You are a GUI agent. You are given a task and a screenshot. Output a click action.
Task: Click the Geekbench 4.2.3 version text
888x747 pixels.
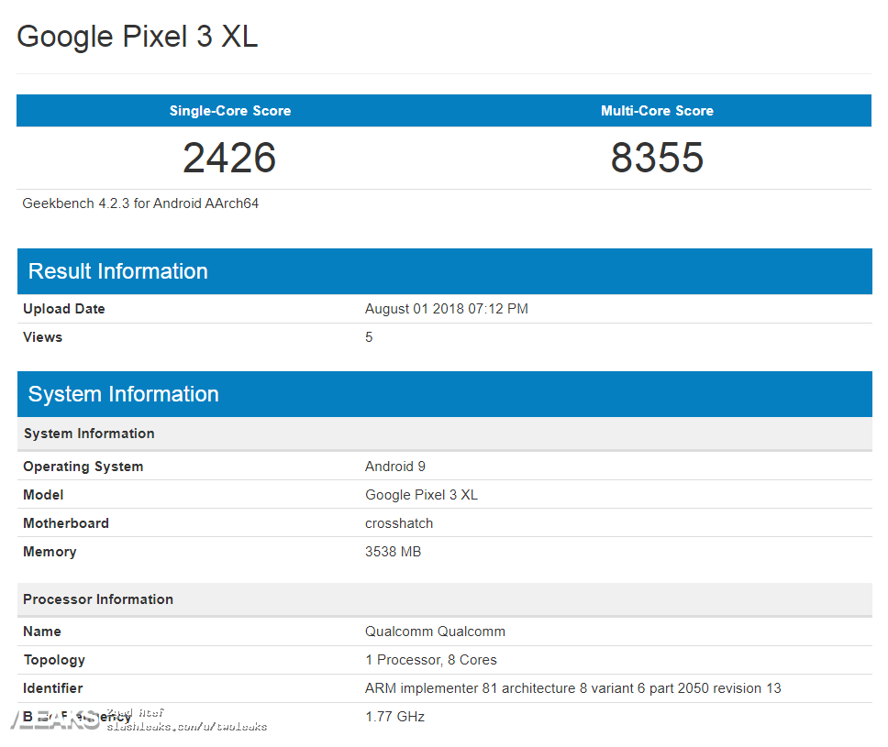(140, 203)
